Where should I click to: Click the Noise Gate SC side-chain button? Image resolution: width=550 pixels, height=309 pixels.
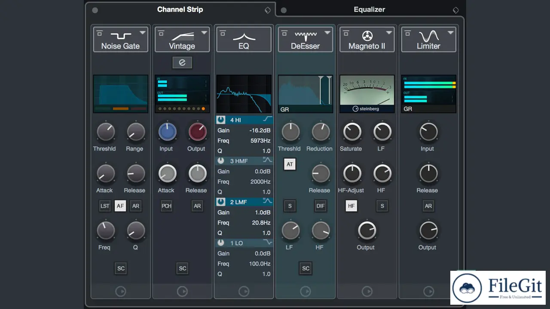point(121,269)
